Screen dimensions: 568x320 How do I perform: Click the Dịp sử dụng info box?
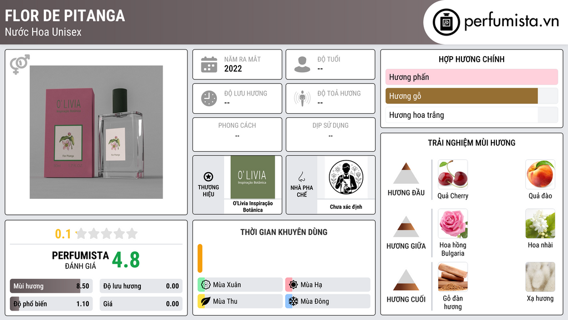(331, 134)
